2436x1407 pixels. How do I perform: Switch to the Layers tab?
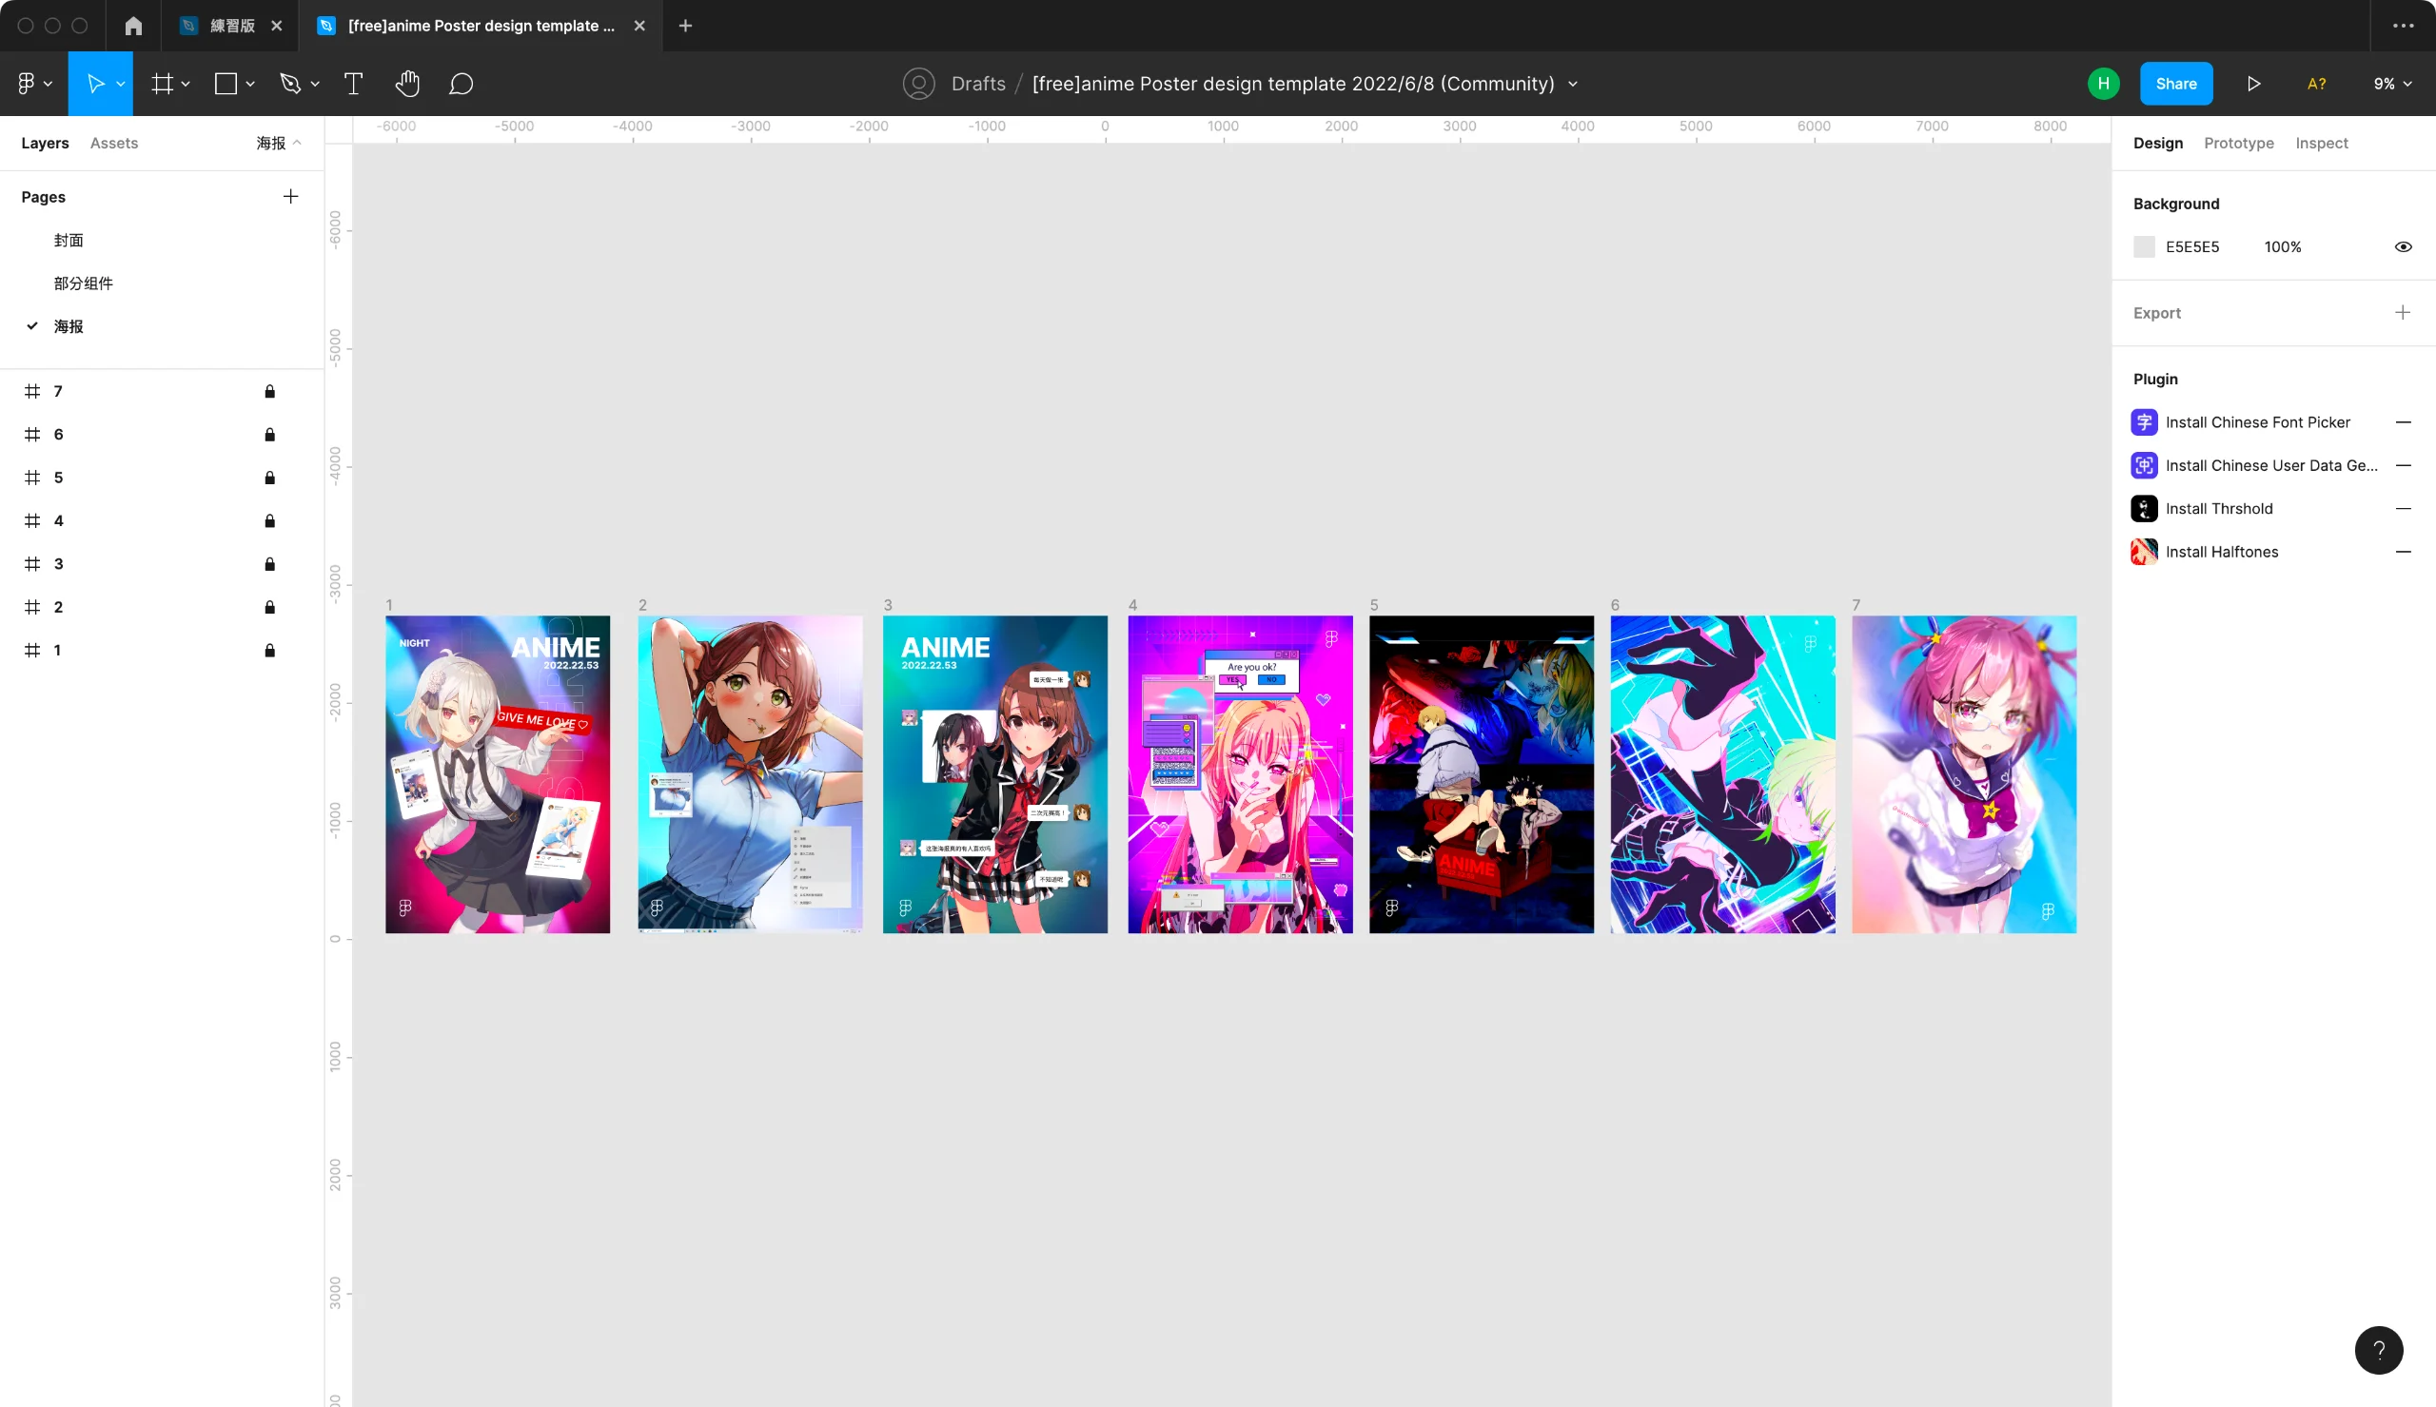click(x=45, y=143)
